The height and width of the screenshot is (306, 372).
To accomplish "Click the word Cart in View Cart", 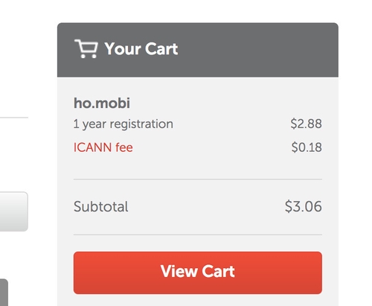I will [218, 271].
